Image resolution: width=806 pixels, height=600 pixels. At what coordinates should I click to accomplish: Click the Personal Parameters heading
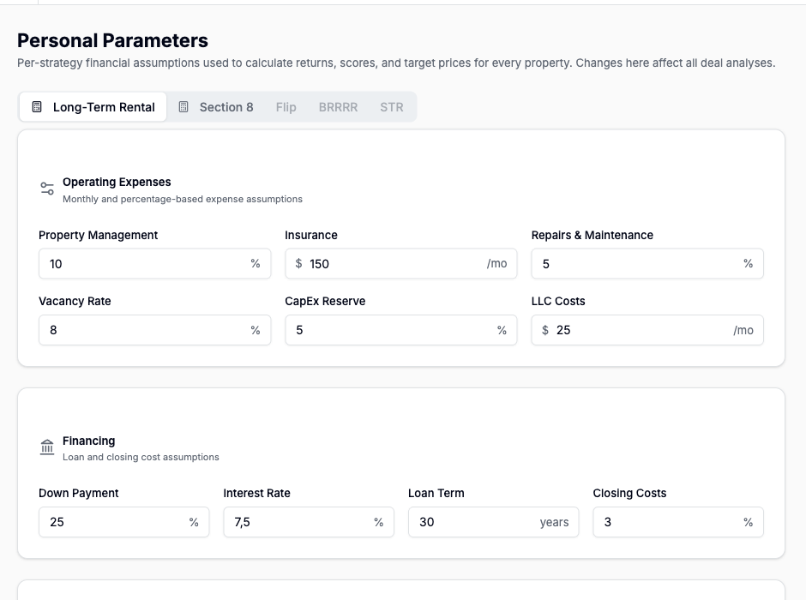pos(112,40)
